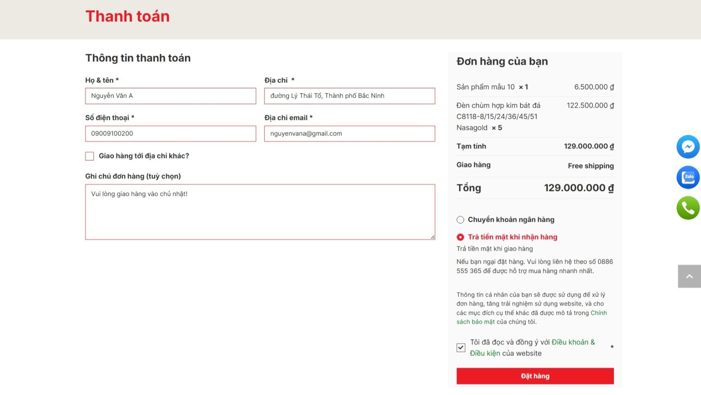Click the order notes textarea resize handle
Screen dimensions: 701x395
(x=433, y=237)
